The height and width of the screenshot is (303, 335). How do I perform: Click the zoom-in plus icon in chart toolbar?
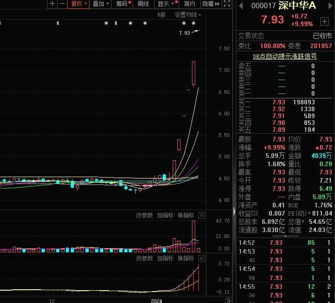(53, 4)
